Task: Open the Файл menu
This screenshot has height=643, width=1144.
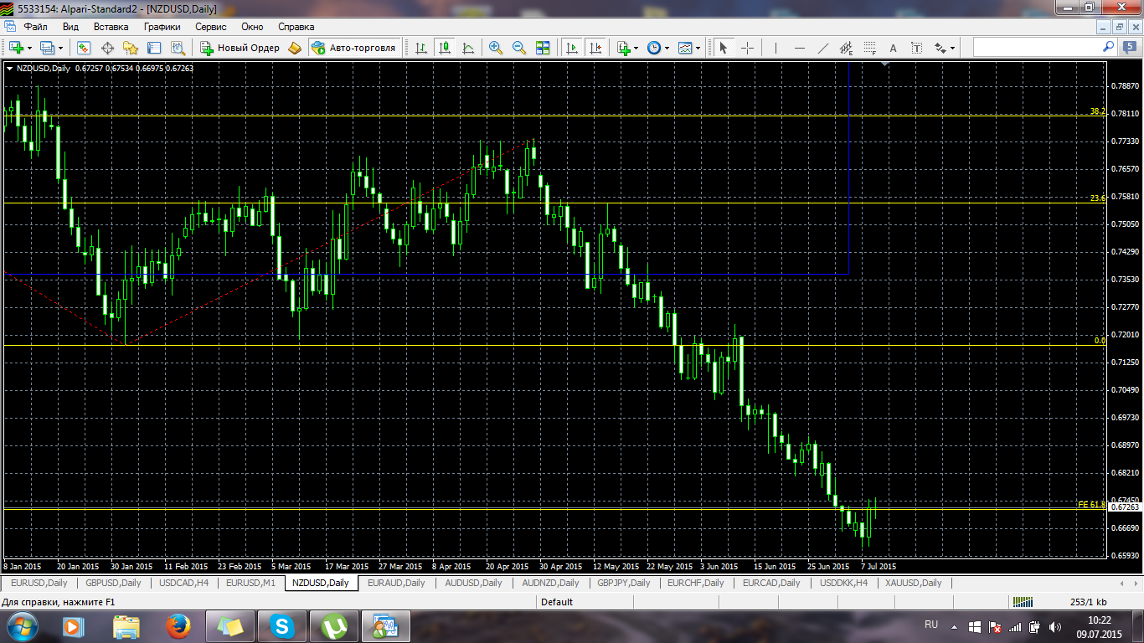Action: coord(36,27)
